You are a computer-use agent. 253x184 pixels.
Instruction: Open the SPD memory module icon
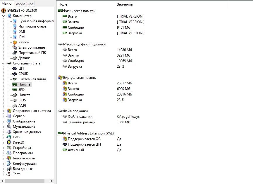pos(15,90)
